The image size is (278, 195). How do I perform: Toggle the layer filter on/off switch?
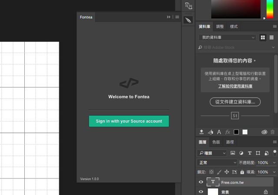(275, 153)
